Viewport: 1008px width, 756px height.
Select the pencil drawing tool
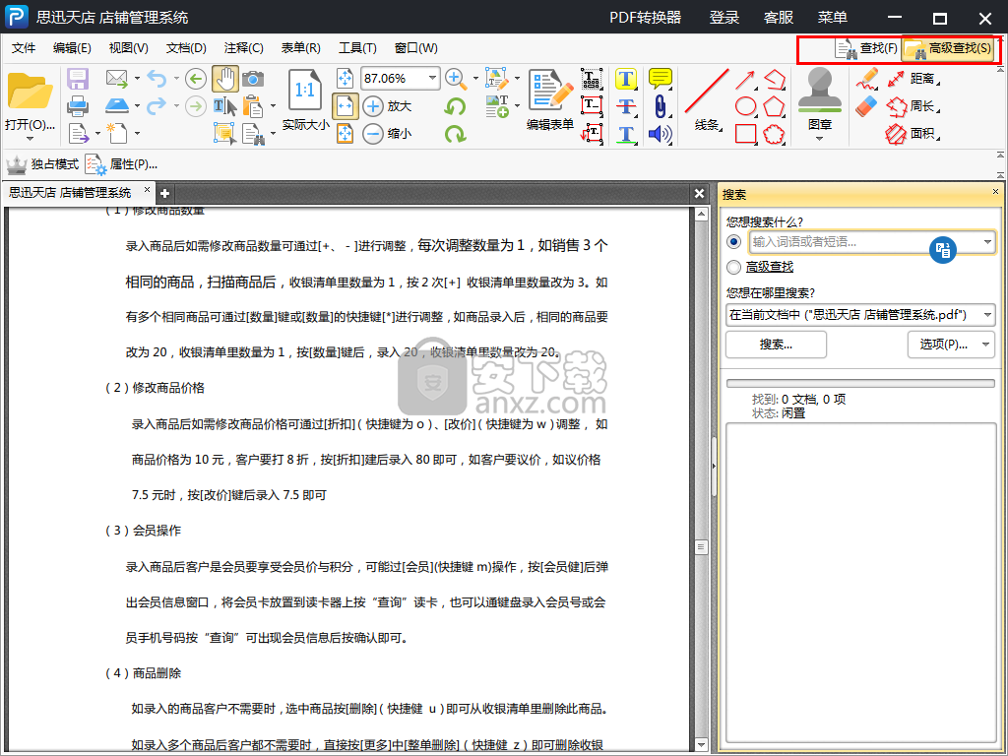click(x=866, y=79)
